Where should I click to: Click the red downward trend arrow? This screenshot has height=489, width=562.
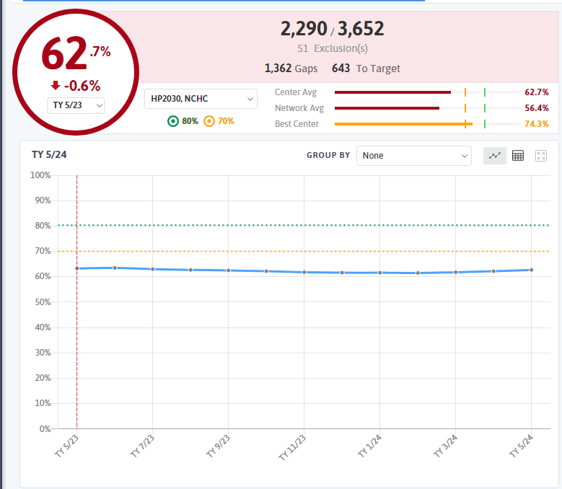coord(55,86)
